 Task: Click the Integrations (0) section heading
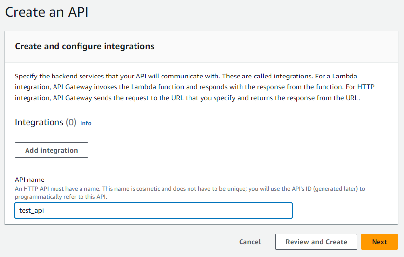(39, 122)
